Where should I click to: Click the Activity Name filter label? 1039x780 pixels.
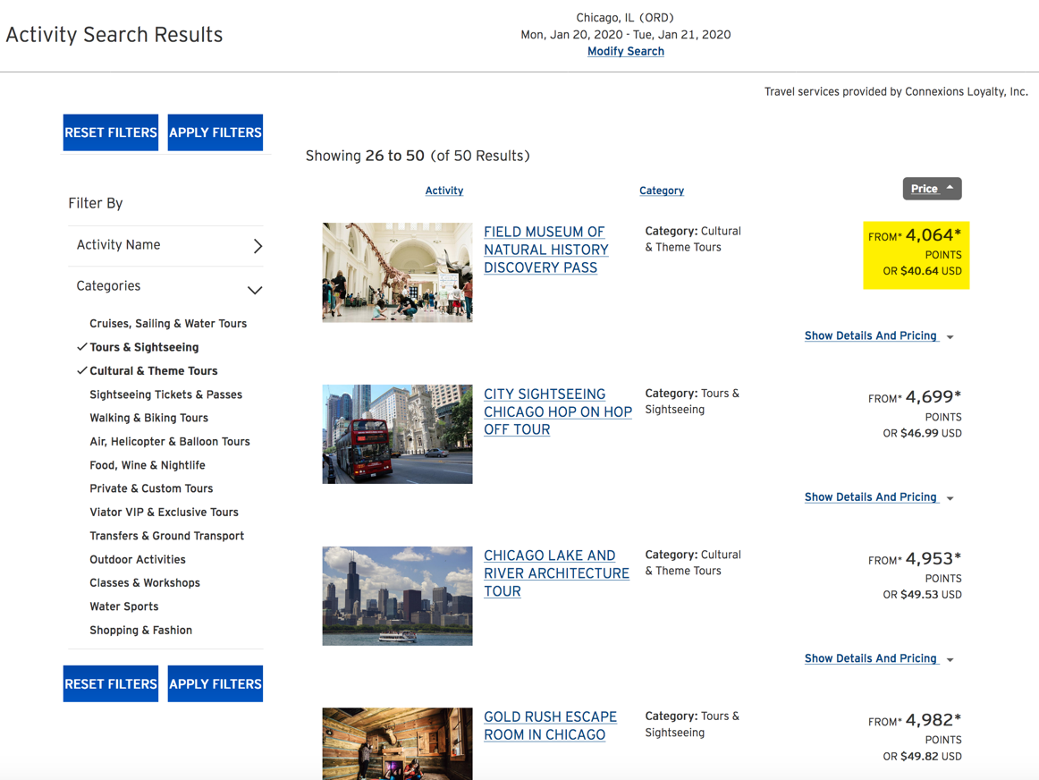119,244
